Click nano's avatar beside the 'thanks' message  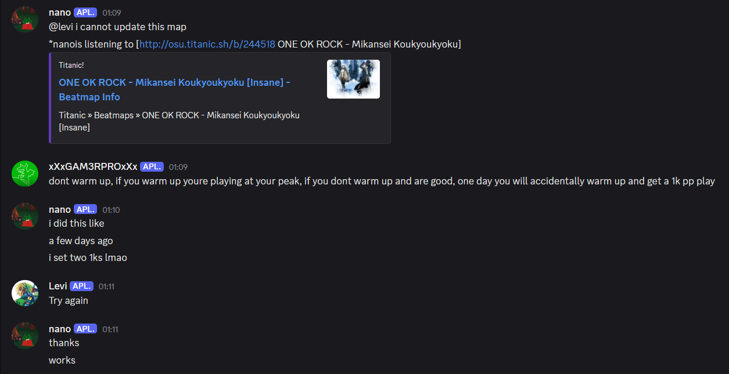(x=25, y=336)
